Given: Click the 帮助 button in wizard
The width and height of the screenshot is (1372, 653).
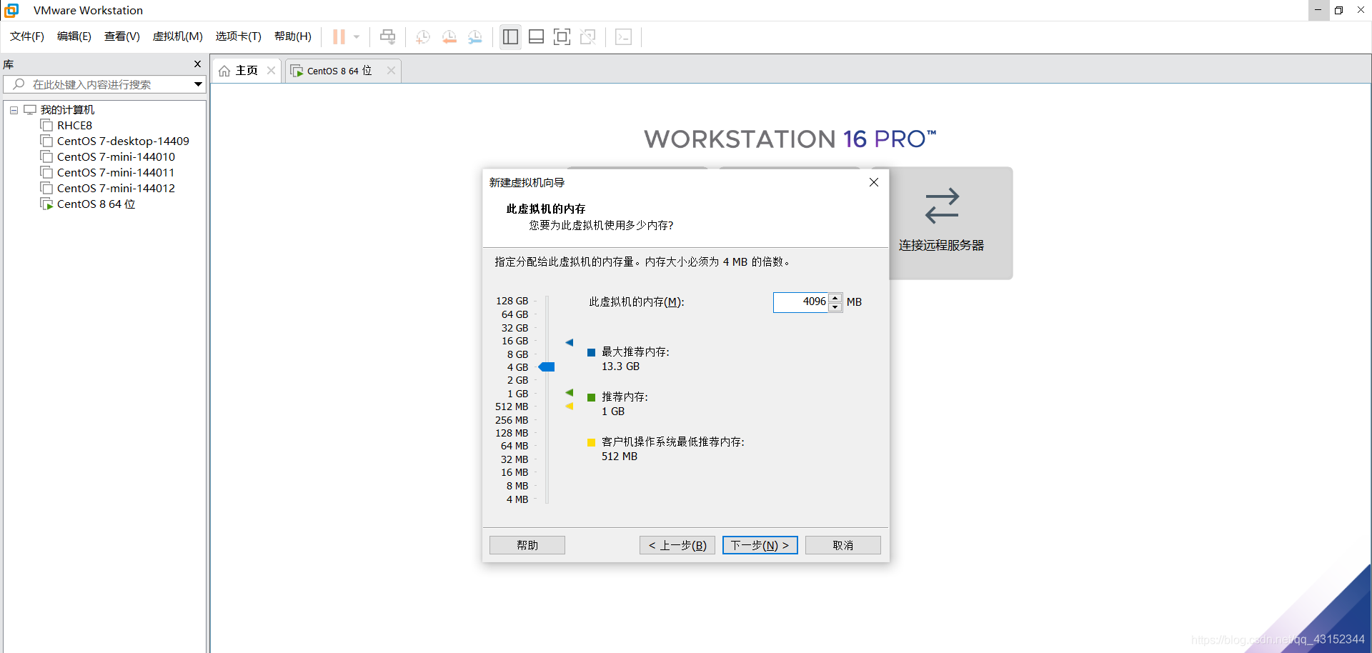Looking at the screenshot, I should tap(527, 545).
